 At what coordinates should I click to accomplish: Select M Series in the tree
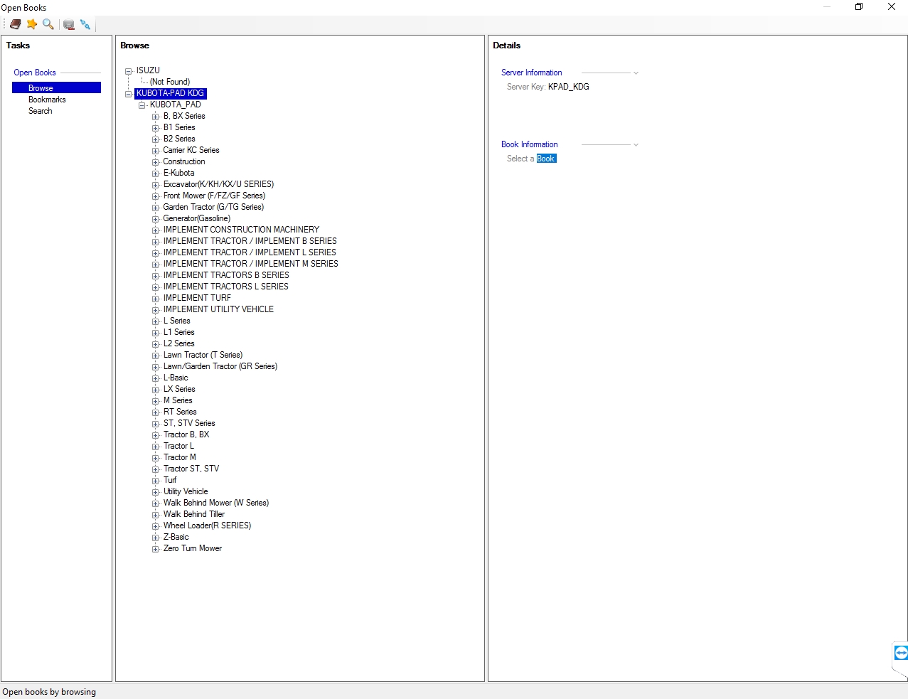pyautogui.click(x=178, y=400)
